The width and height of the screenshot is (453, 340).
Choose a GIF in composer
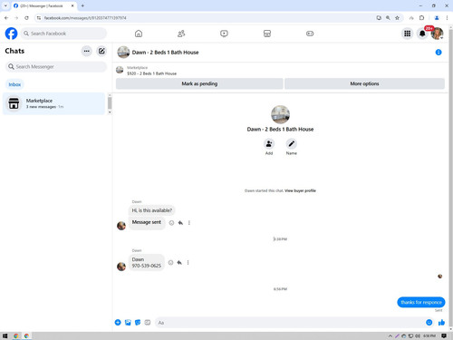[x=148, y=323]
